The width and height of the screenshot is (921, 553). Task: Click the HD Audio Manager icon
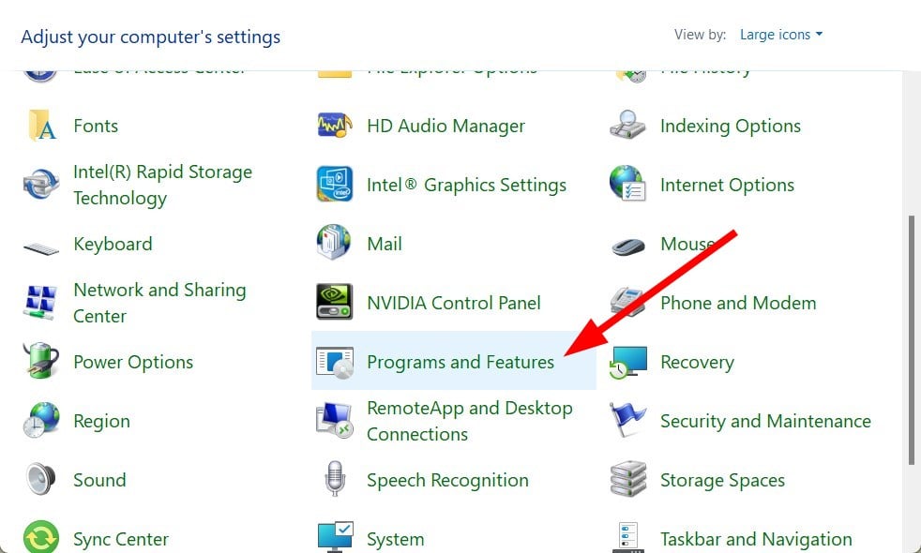334,125
